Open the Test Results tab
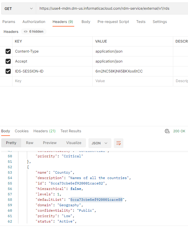 click(x=71, y=131)
